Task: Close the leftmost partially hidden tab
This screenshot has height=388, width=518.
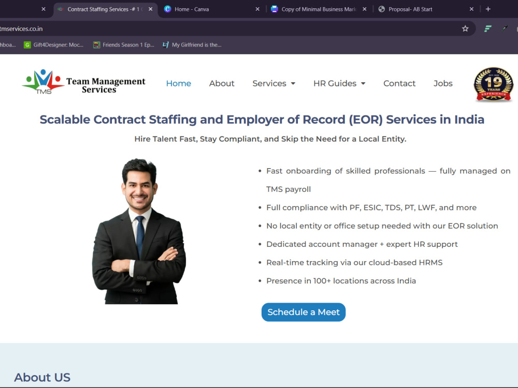Action: point(44,9)
